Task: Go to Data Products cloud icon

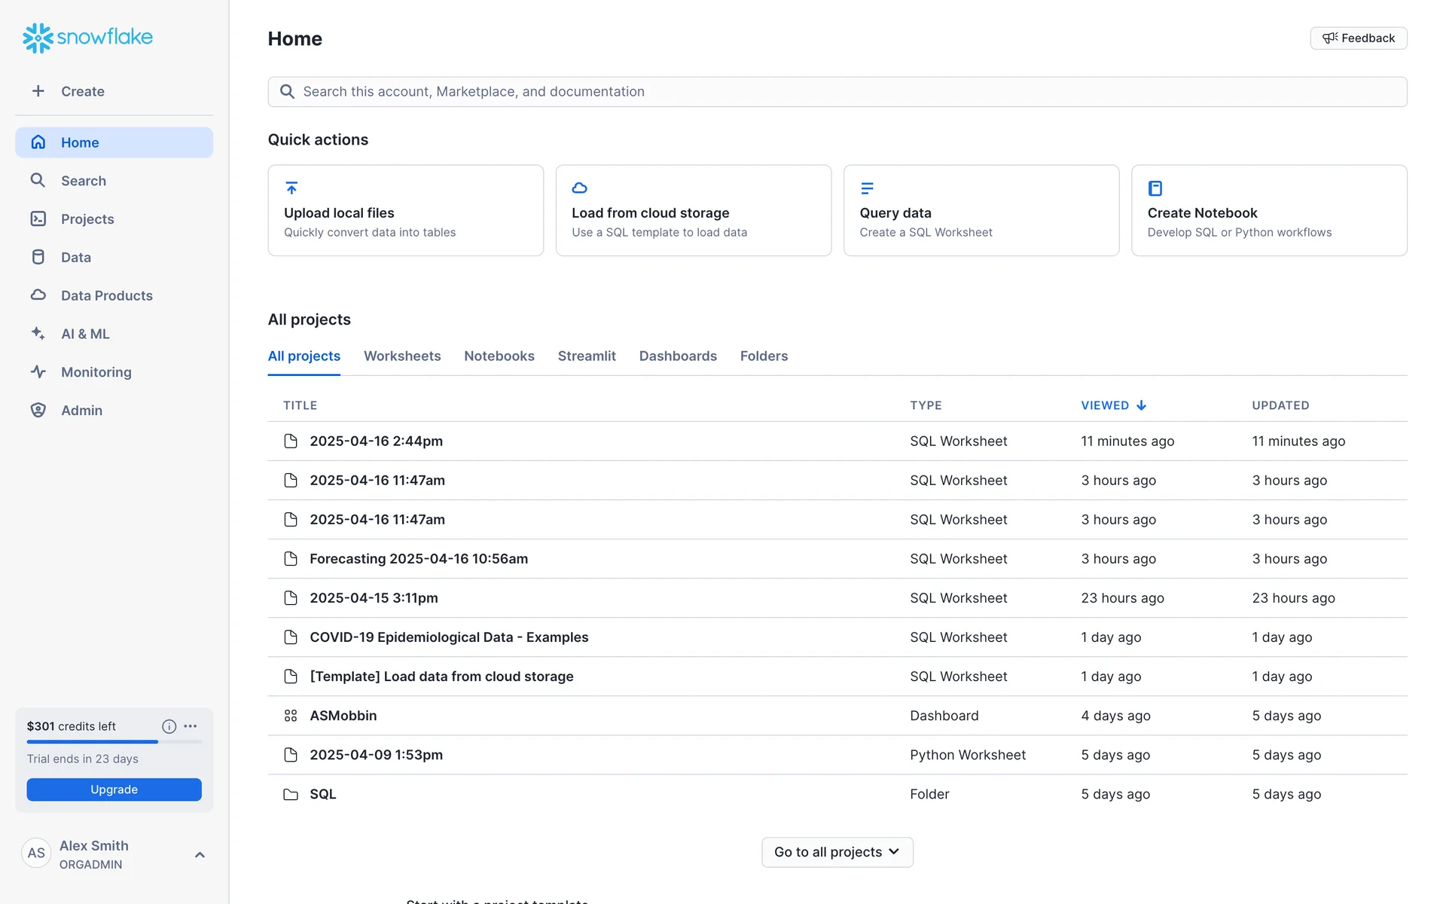Action: 38,295
